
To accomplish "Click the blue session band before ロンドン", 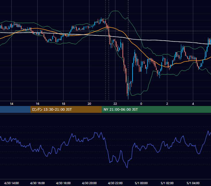I will [15, 109].
